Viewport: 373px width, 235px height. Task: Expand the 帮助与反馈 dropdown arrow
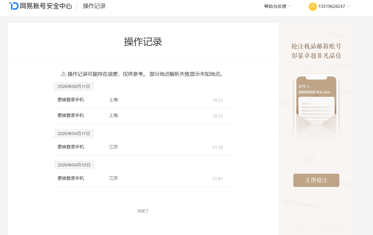tap(290, 6)
